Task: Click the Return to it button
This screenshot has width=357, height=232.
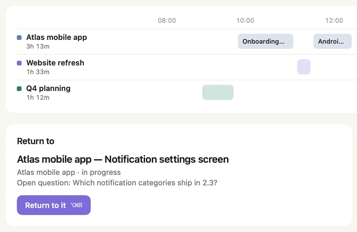Action: click(54, 205)
